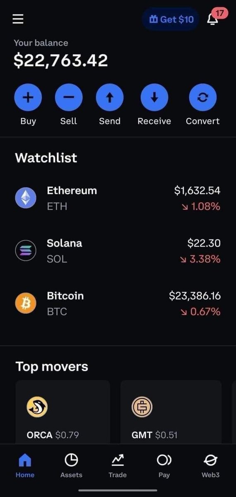Tap the $22,763.42 balance amount
This screenshot has height=497, width=236.
(61, 60)
